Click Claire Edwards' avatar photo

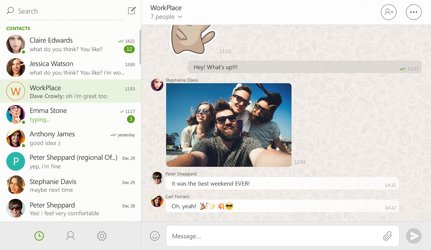point(16,44)
